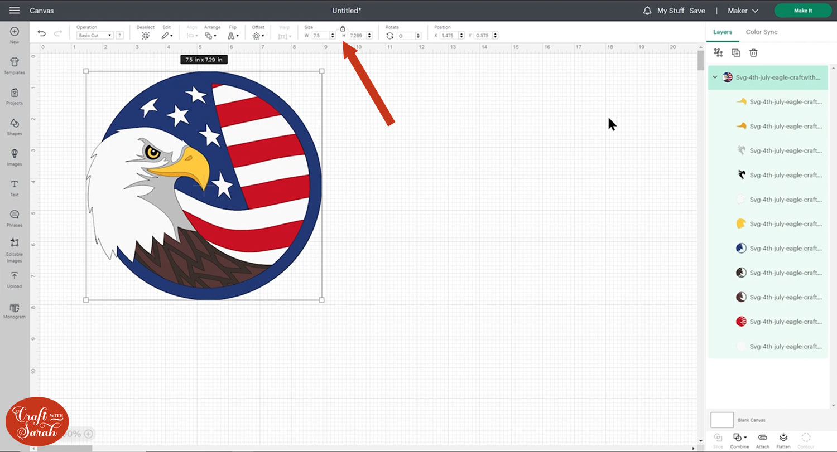This screenshot has height=452, width=837.
Task: Redo the last undone action
Action: [58, 33]
